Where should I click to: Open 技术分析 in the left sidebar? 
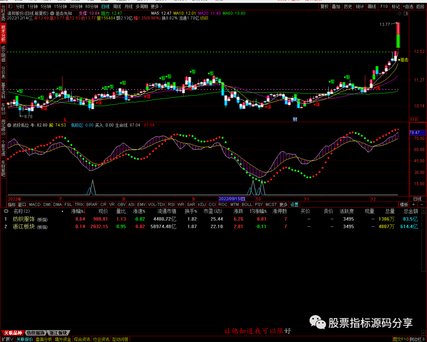(x=3, y=33)
